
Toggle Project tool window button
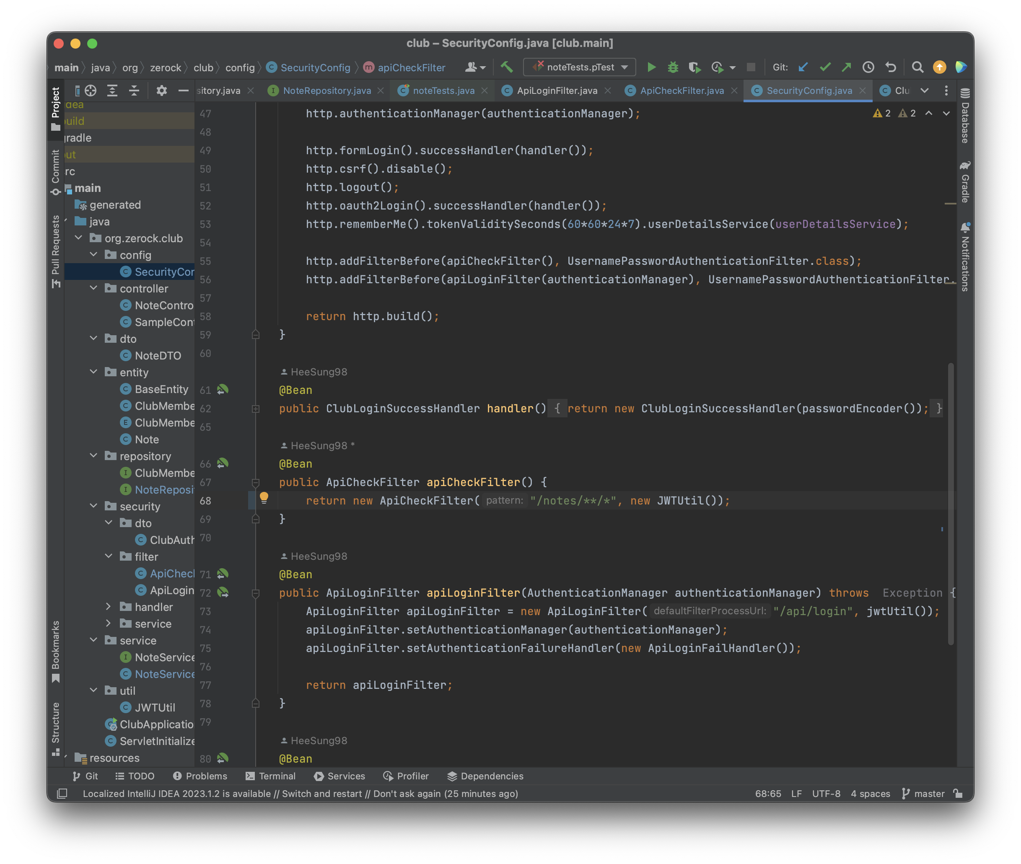[x=55, y=109]
